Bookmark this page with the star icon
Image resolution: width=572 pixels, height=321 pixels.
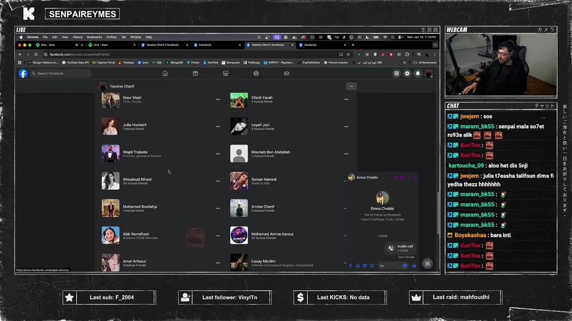pos(348,54)
